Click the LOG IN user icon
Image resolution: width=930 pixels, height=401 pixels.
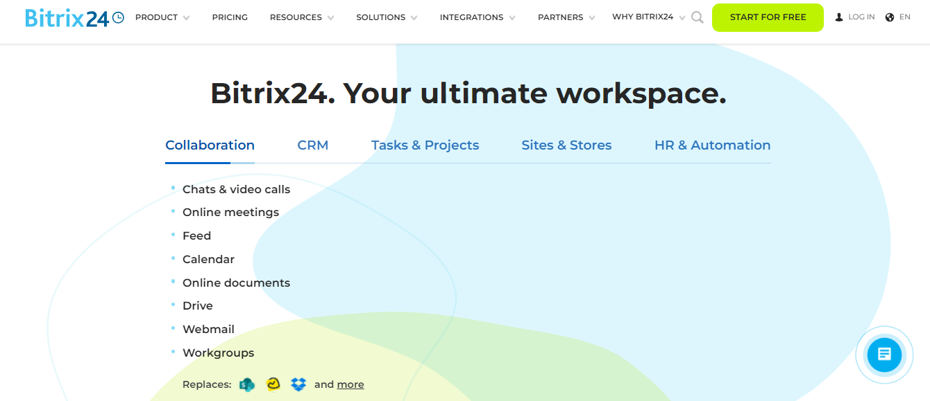coord(839,17)
